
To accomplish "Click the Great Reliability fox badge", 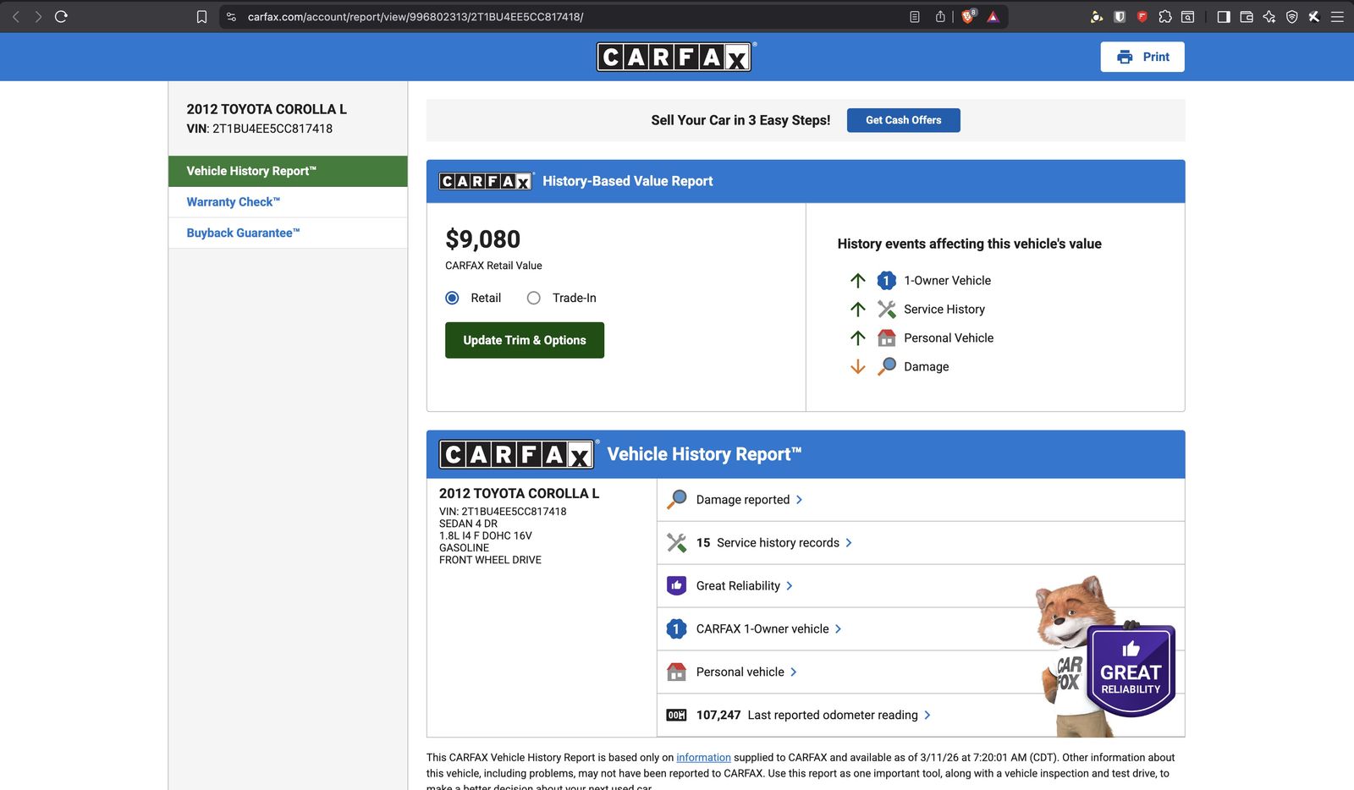I will 1130,671.
